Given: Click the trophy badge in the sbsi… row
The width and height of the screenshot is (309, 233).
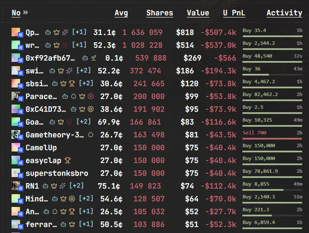Looking at the screenshot, I should [x=72, y=84].
